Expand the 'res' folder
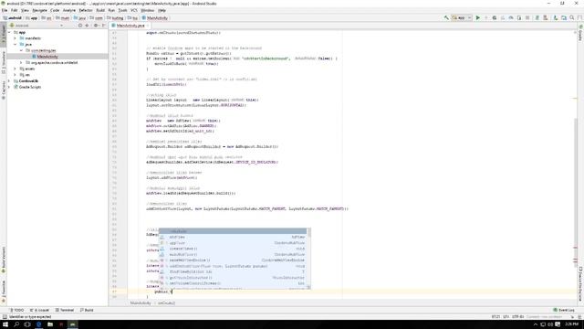This screenshot has height=329, width=584. tap(16, 75)
